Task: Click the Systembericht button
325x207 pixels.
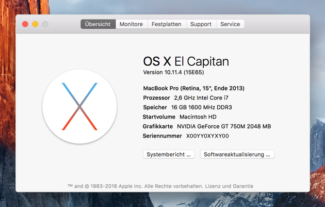Action: [x=169, y=154]
